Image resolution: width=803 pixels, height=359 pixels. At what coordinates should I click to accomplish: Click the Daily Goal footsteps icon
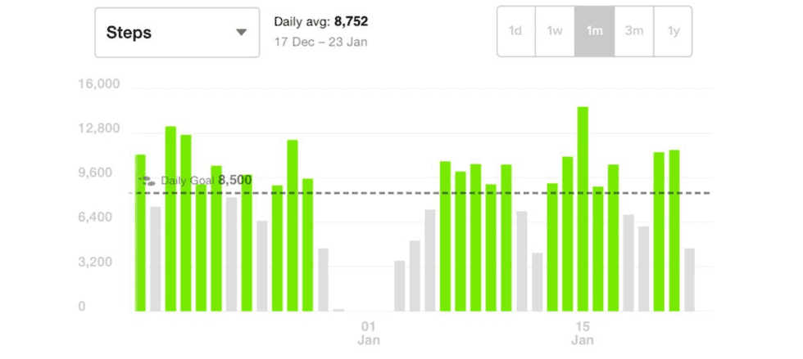[x=147, y=181]
